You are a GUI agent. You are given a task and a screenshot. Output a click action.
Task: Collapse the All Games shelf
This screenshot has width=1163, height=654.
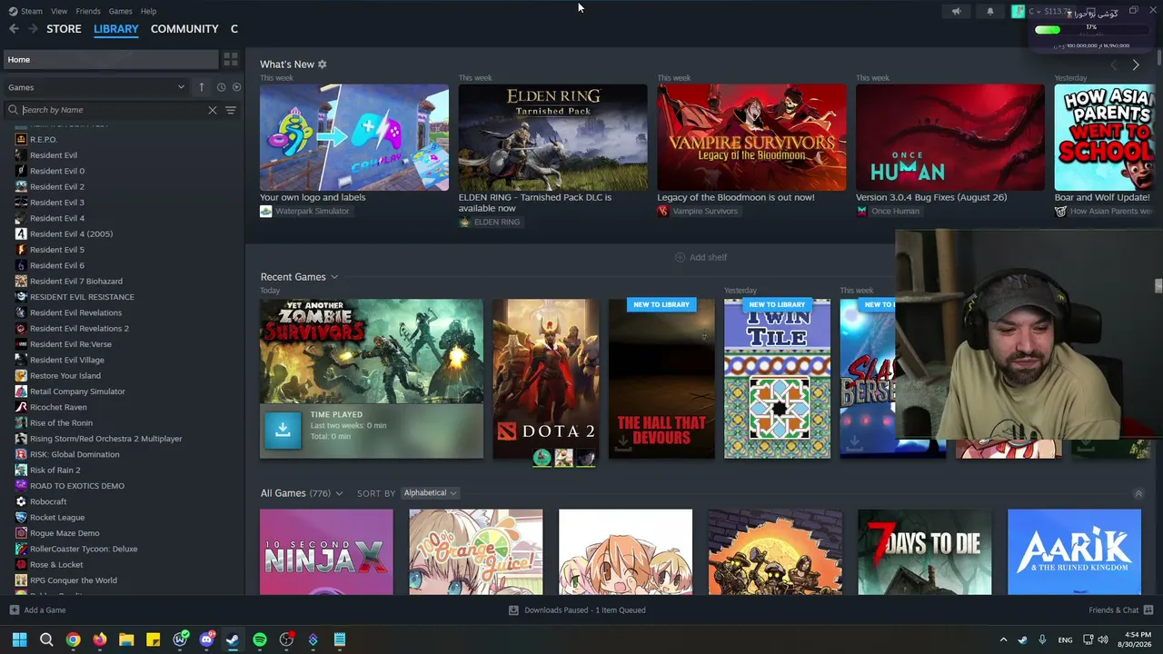coord(1138,493)
